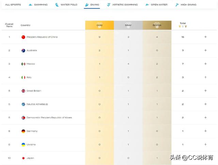Click the Italy flag icon
This screenshot has width=218, height=165.
pyautogui.click(x=24, y=77)
